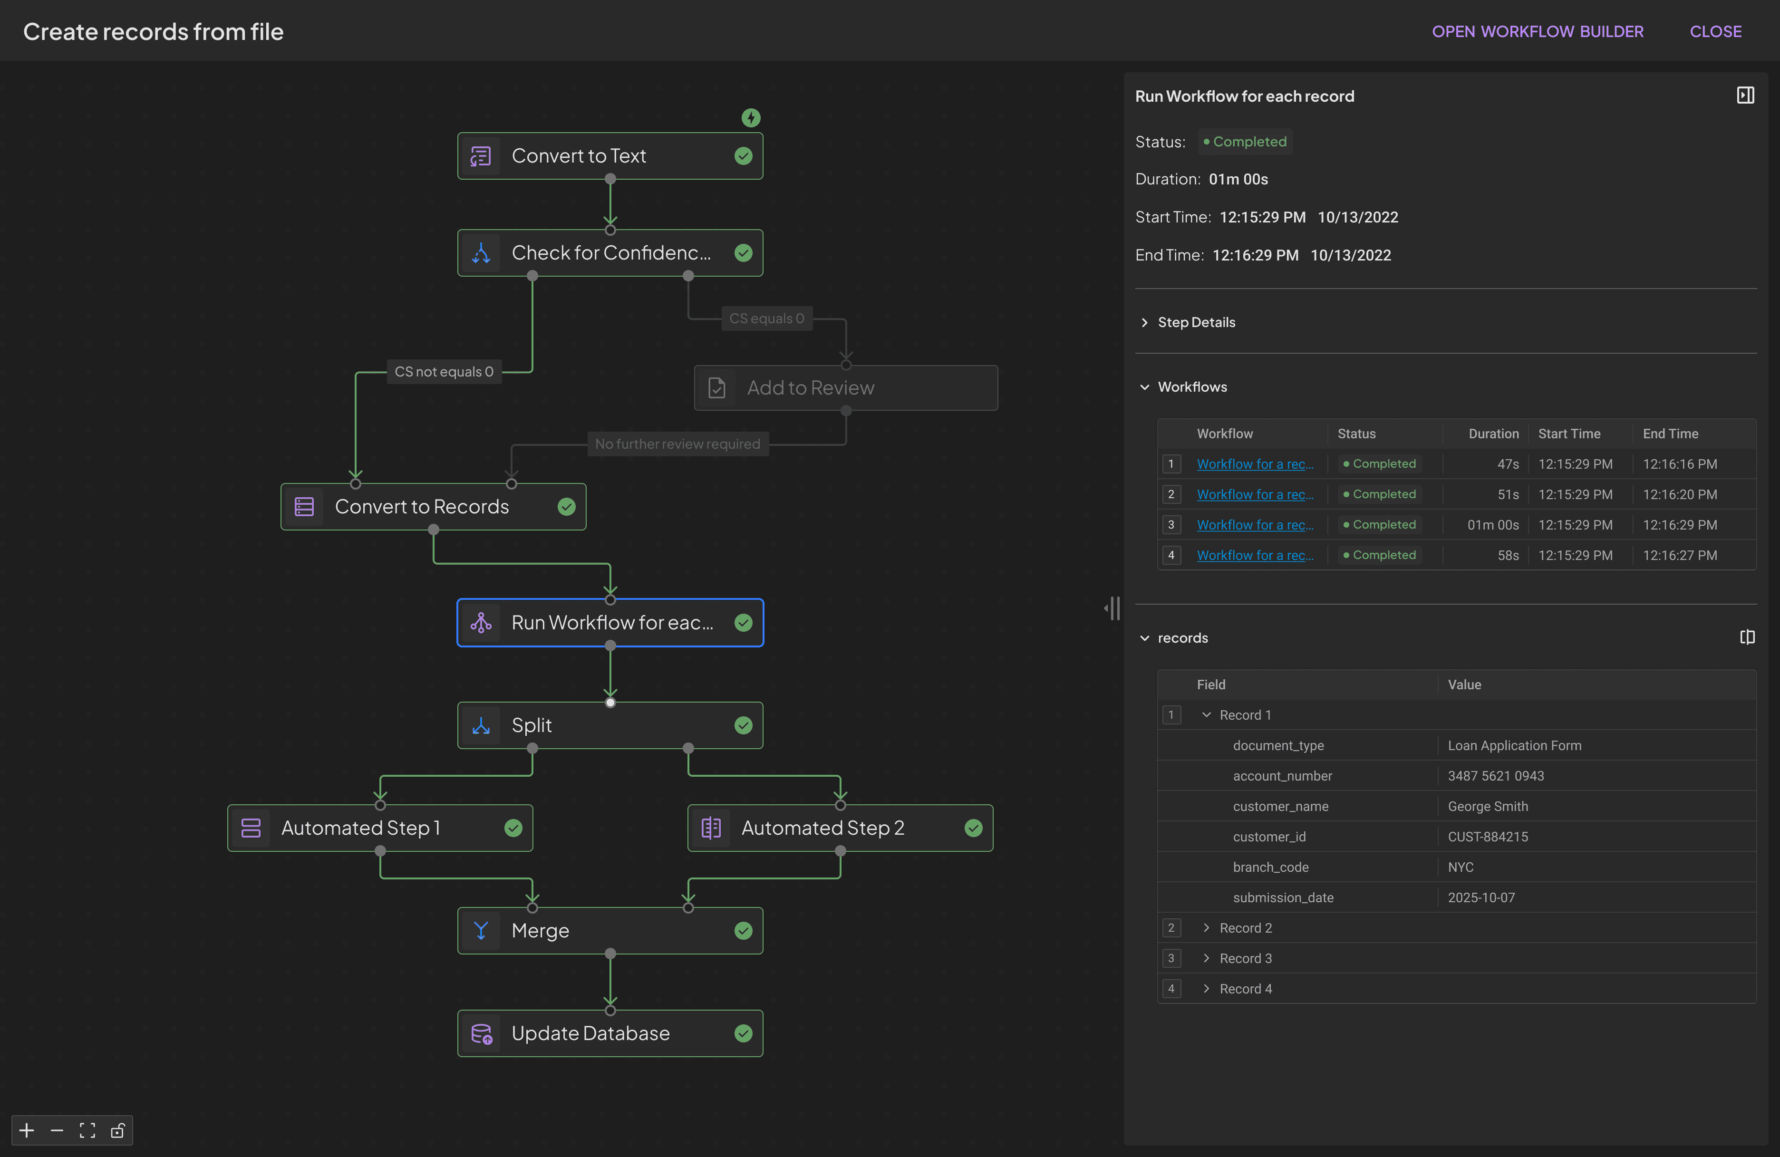The height and width of the screenshot is (1157, 1780).
Task: Click the Check for Confidence branch icon
Action: pyautogui.click(x=481, y=253)
